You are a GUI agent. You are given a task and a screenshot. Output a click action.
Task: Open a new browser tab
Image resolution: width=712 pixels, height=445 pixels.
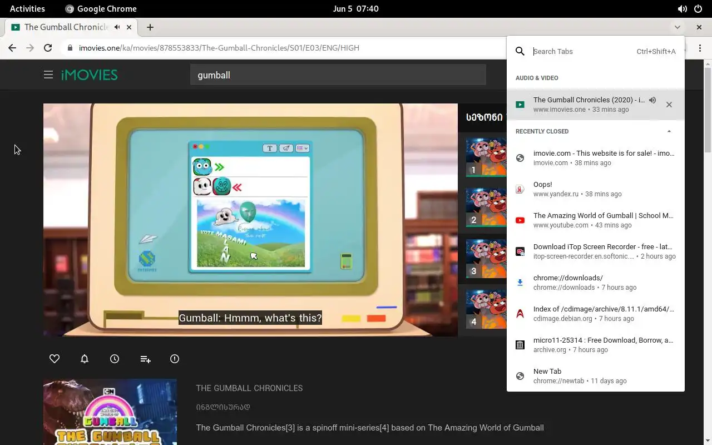click(x=150, y=27)
